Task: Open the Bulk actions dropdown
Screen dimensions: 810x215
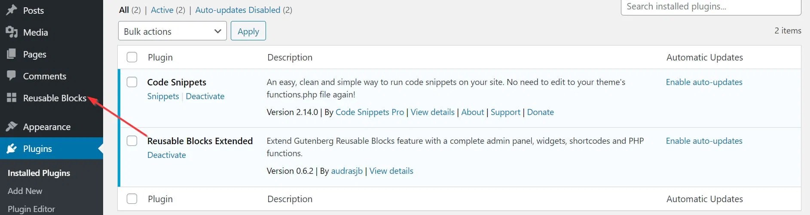Action: (172, 31)
